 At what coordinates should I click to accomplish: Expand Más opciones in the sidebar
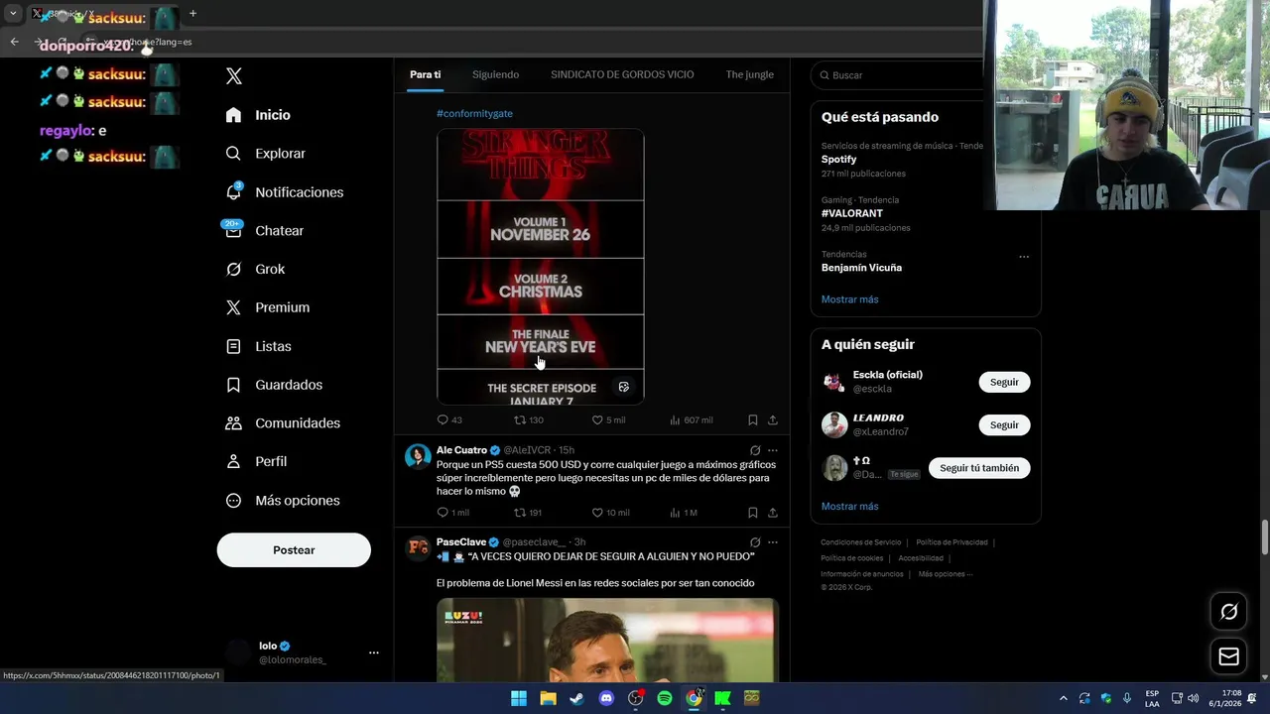283,501
